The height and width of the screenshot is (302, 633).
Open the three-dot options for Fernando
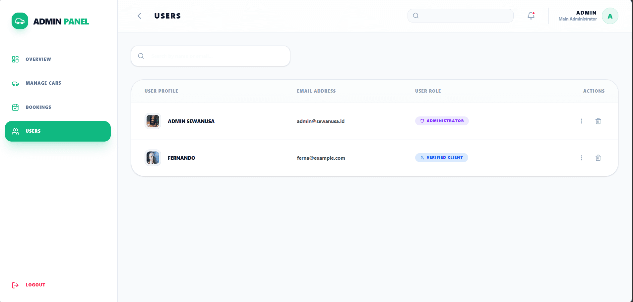coord(581,158)
